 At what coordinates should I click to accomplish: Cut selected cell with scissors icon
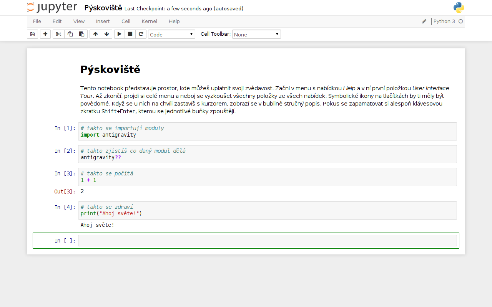tap(58, 34)
